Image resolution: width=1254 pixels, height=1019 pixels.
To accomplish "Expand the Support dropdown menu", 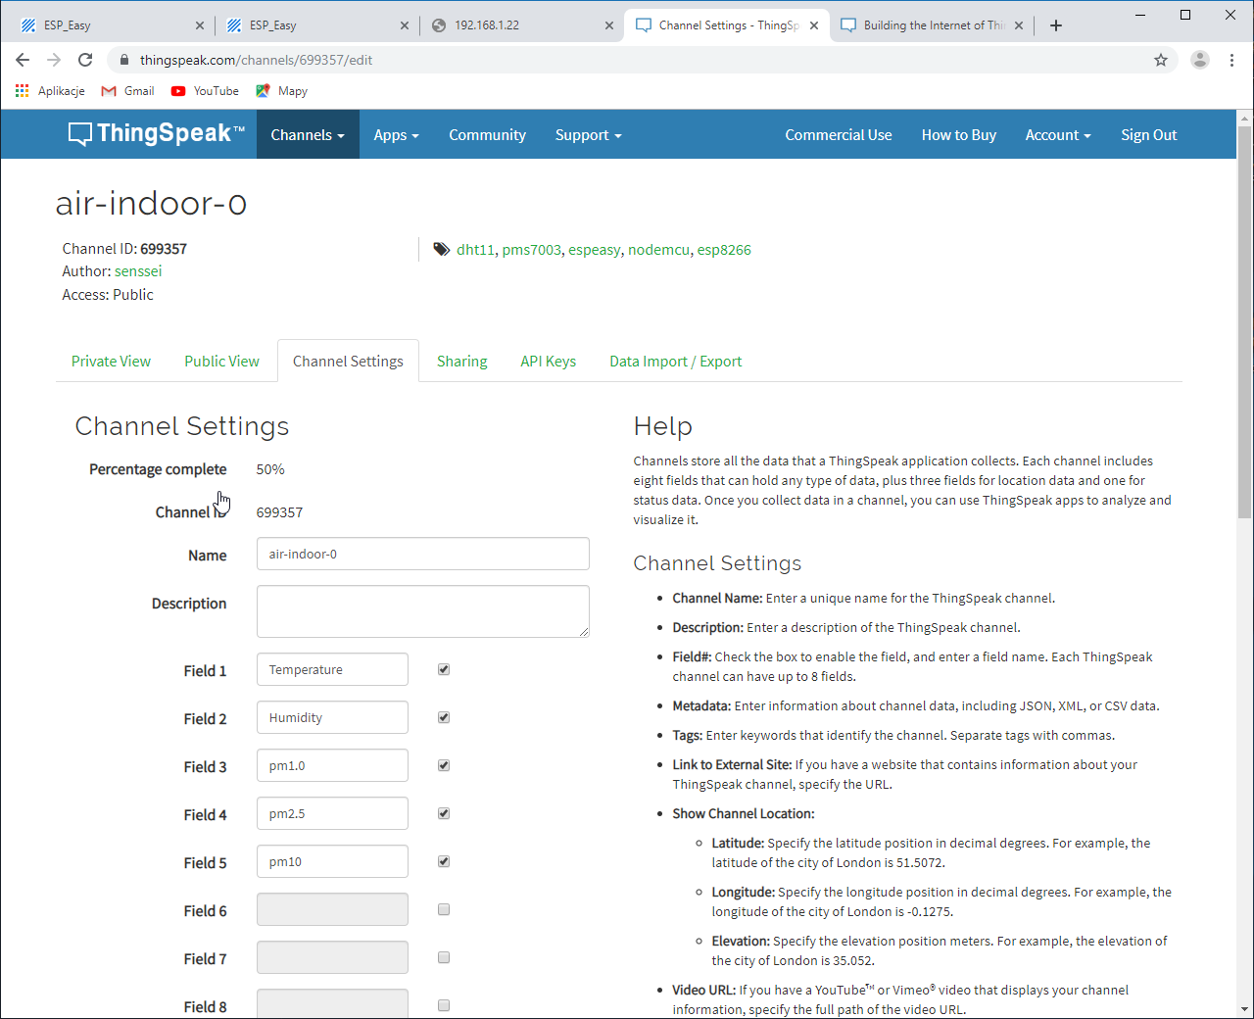I will click(588, 134).
